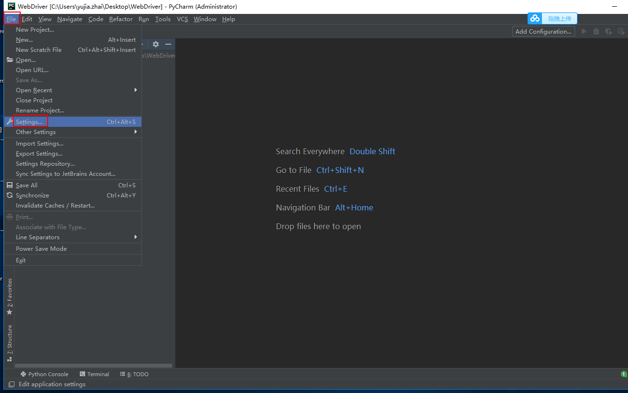628x393 pixels.
Task: Click the PyCharm logo in title bar
Action: pos(12,6)
